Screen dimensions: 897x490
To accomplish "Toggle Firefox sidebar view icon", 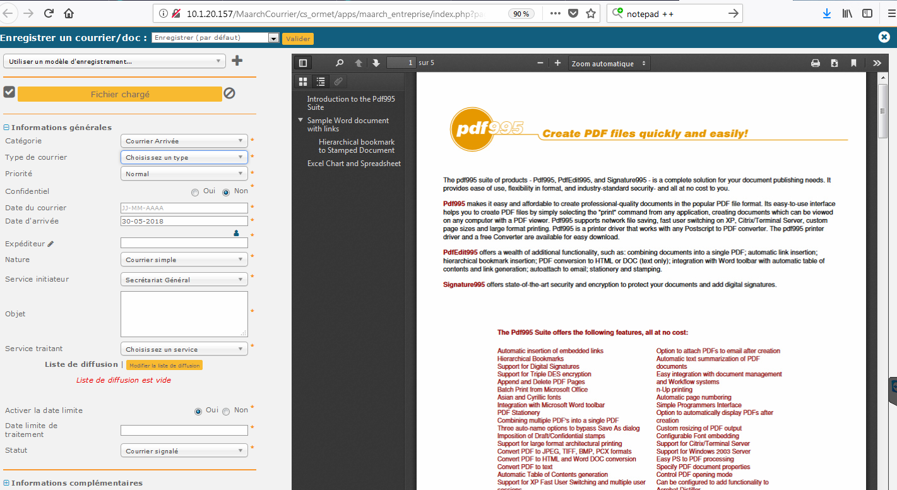I will (x=868, y=13).
